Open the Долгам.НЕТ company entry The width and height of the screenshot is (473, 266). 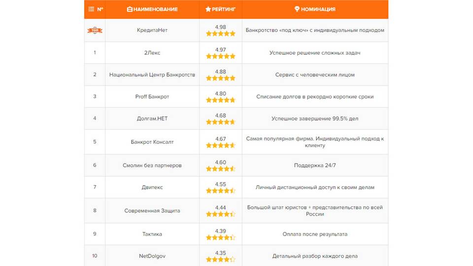point(152,119)
